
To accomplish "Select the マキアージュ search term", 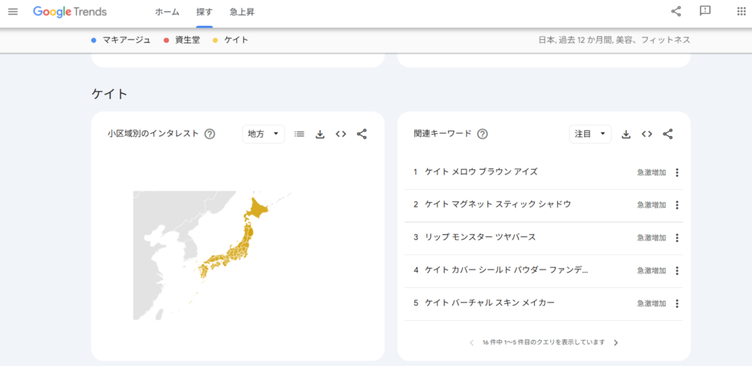I will click(x=126, y=40).
